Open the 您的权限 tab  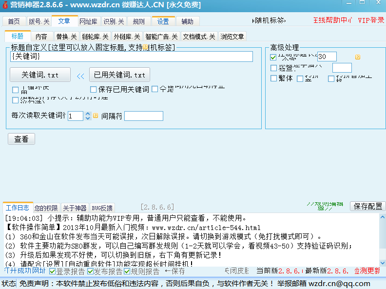[x=46, y=208]
